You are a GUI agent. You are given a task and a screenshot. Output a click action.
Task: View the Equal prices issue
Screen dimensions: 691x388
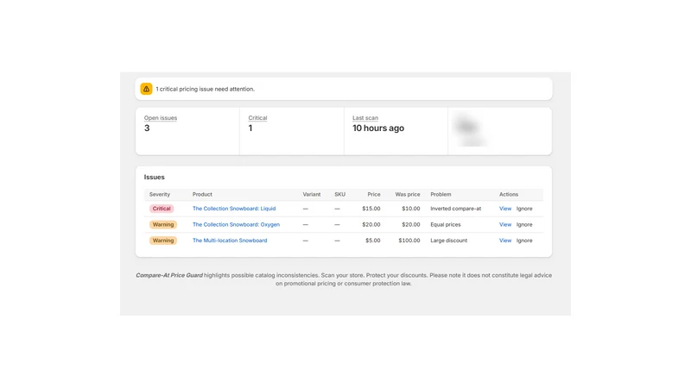tap(505, 224)
